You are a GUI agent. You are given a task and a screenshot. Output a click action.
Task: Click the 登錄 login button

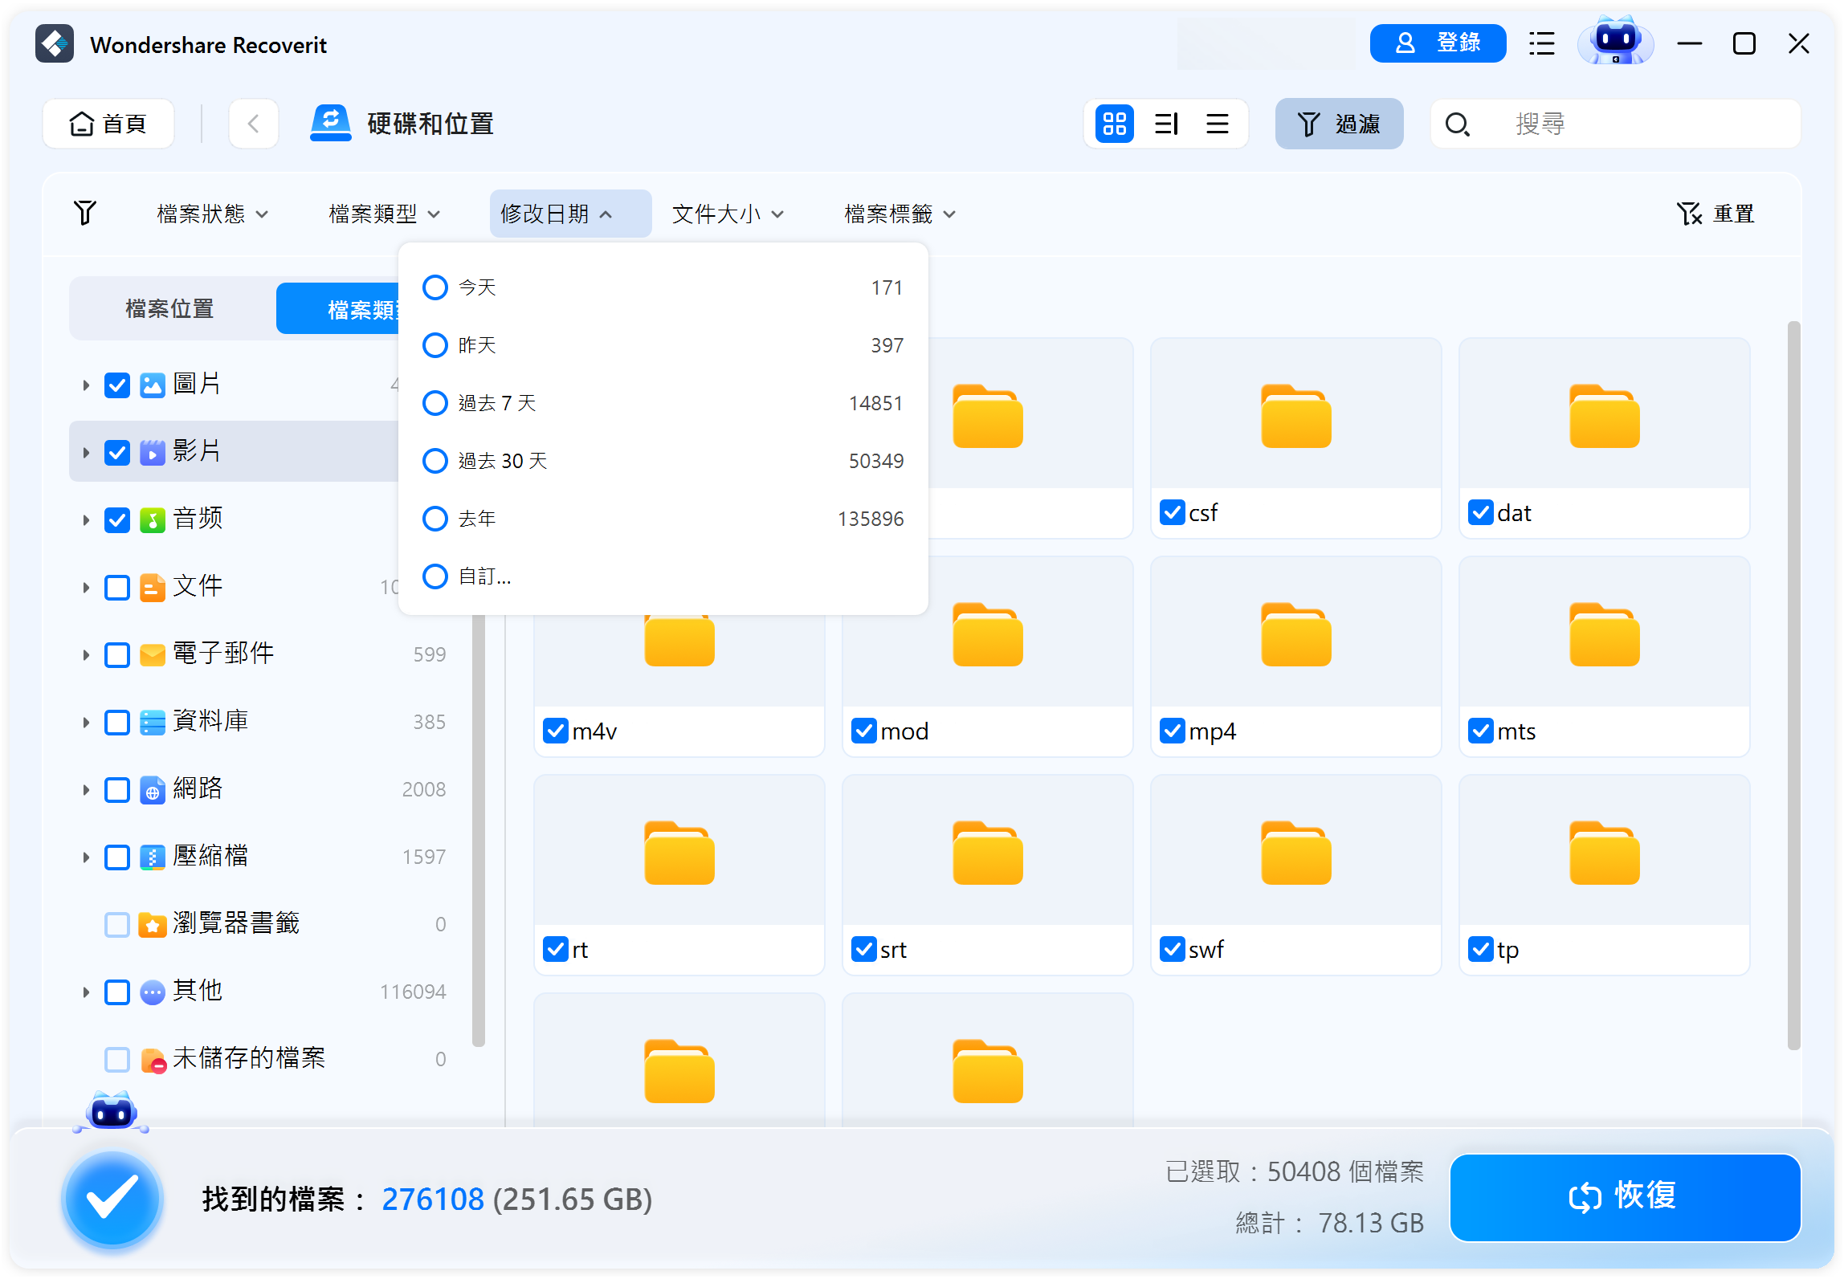[1438, 43]
